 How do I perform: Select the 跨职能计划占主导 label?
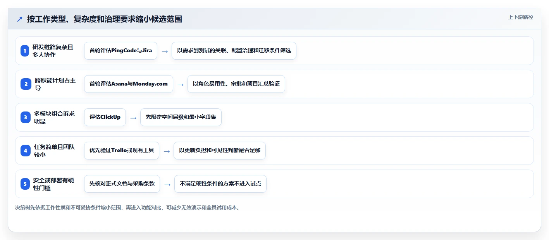(55, 84)
